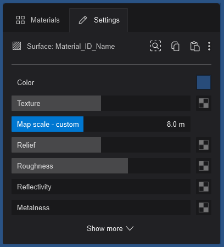
Task: Adjust the Texture slider bar
Action: (101, 103)
